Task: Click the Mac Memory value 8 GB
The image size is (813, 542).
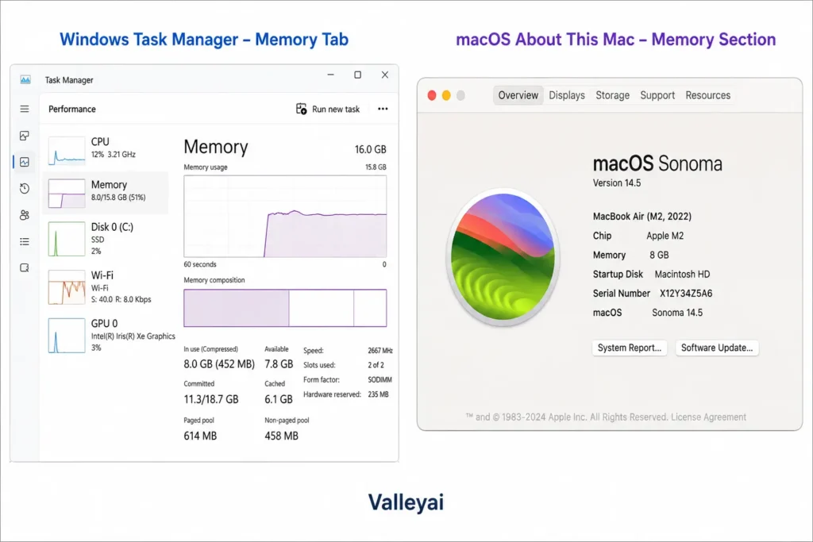Action: coord(659,255)
